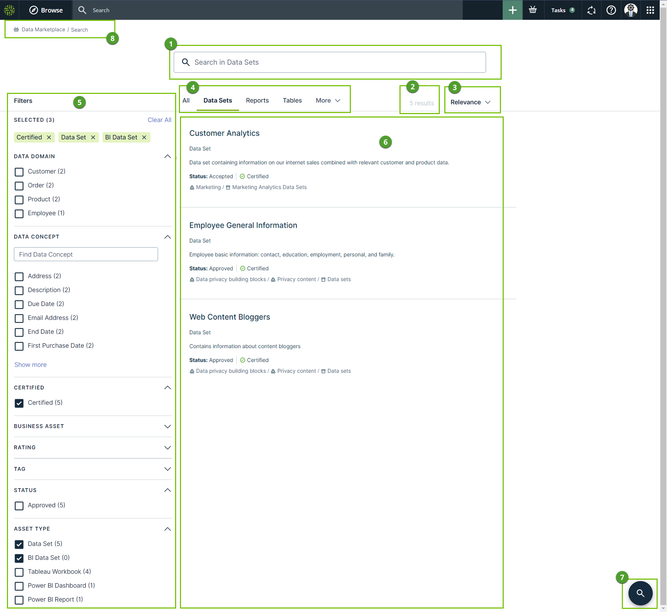This screenshot has width=667, height=612.
Task: Click the green plus create button
Action: pos(512,10)
